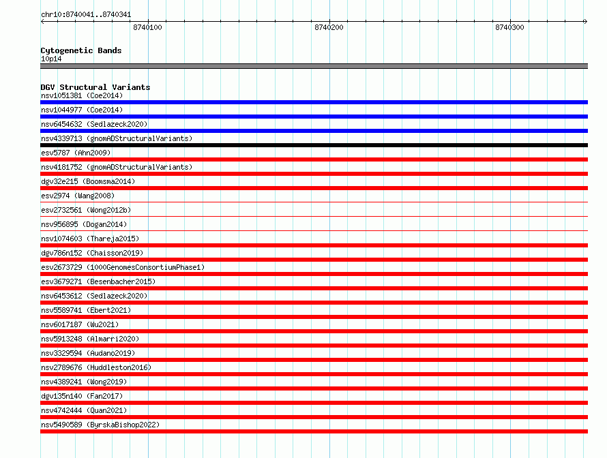This screenshot has height=458, width=607.
Task: Click nsv3329594 (Audano2019) label
Action: tap(88, 353)
